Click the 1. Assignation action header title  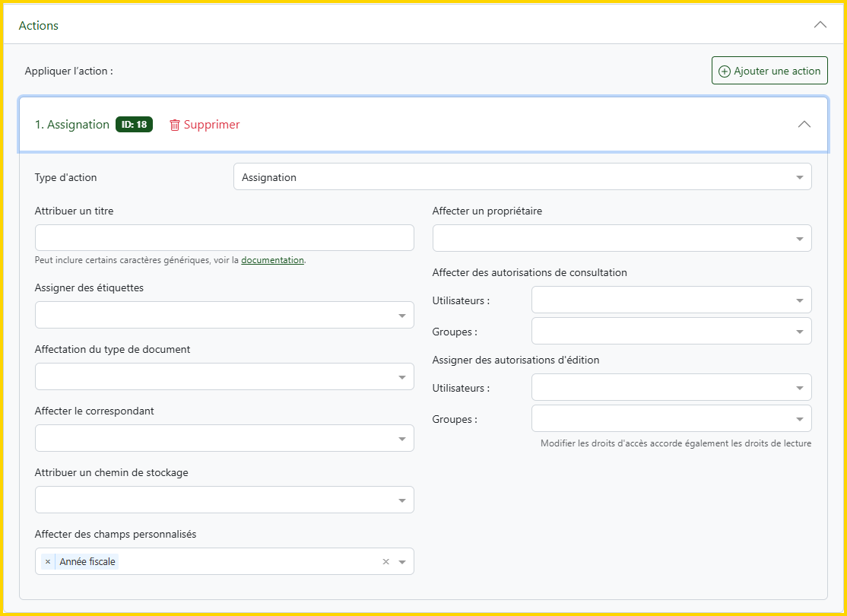point(72,125)
